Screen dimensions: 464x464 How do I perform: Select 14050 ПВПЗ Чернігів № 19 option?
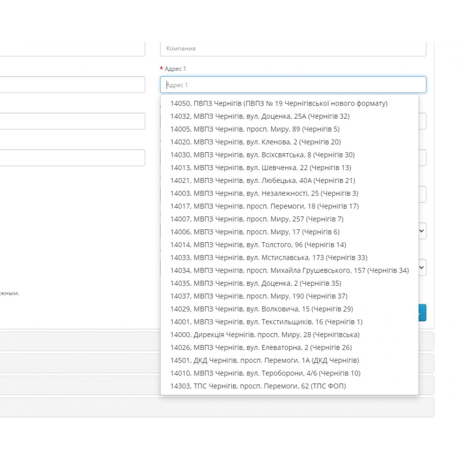(278, 103)
